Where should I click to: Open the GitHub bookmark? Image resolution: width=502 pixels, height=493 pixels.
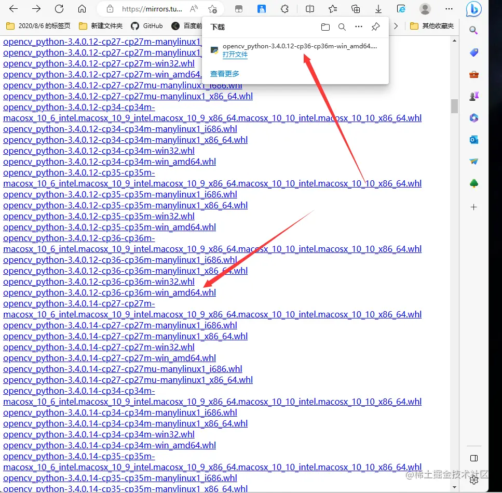tap(147, 26)
